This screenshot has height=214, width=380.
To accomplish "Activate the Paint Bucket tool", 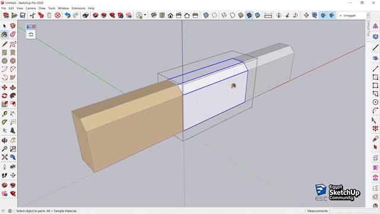I will 4,34.
